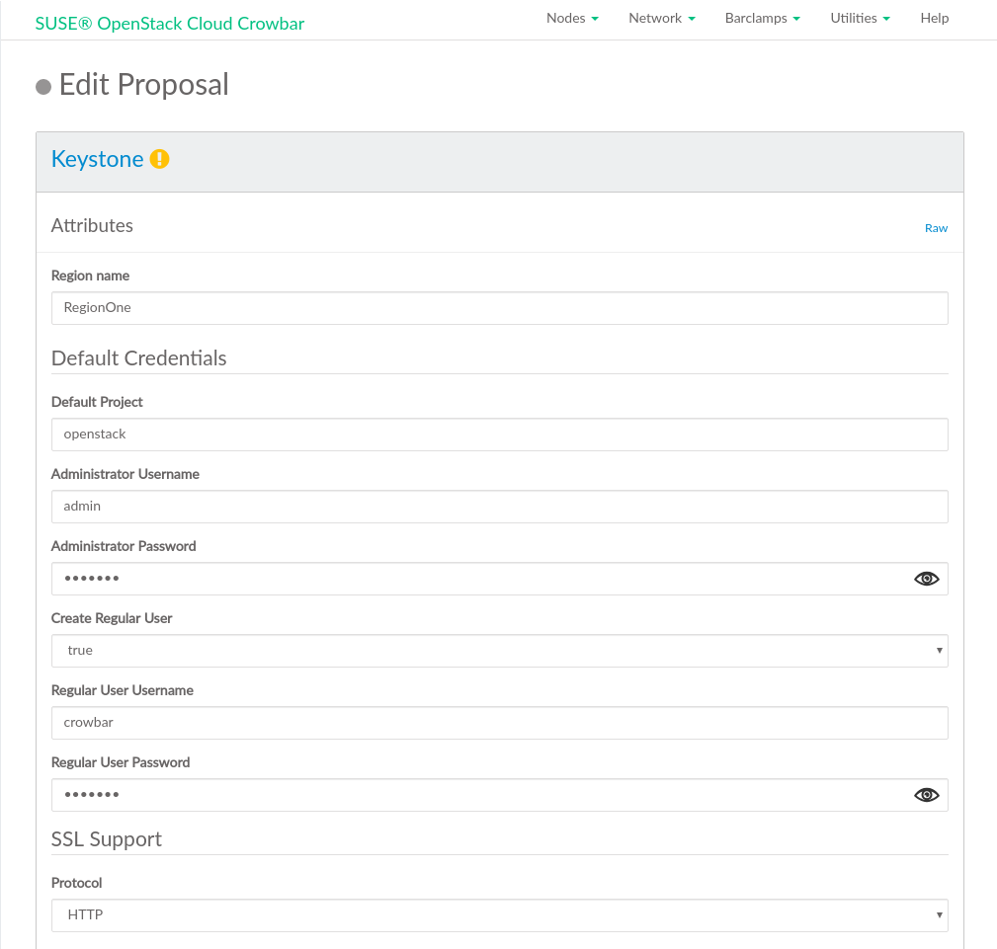Click the Default Project input field
The image size is (997, 949).
[x=499, y=435]
